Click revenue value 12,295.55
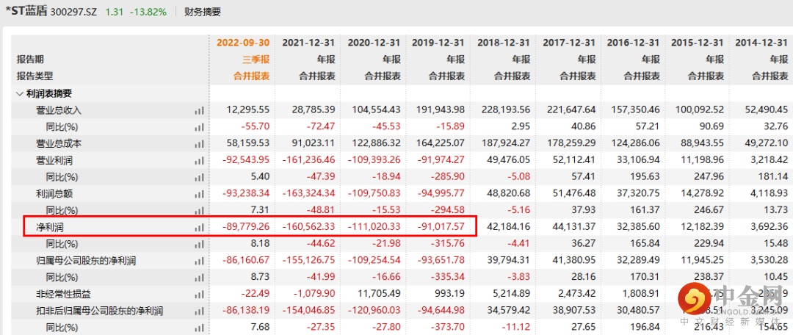This screenshot has height=335, width=793. [249, 110]
